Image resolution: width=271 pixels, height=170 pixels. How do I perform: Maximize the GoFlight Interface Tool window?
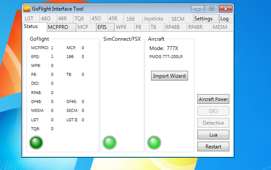click(211, 8)
